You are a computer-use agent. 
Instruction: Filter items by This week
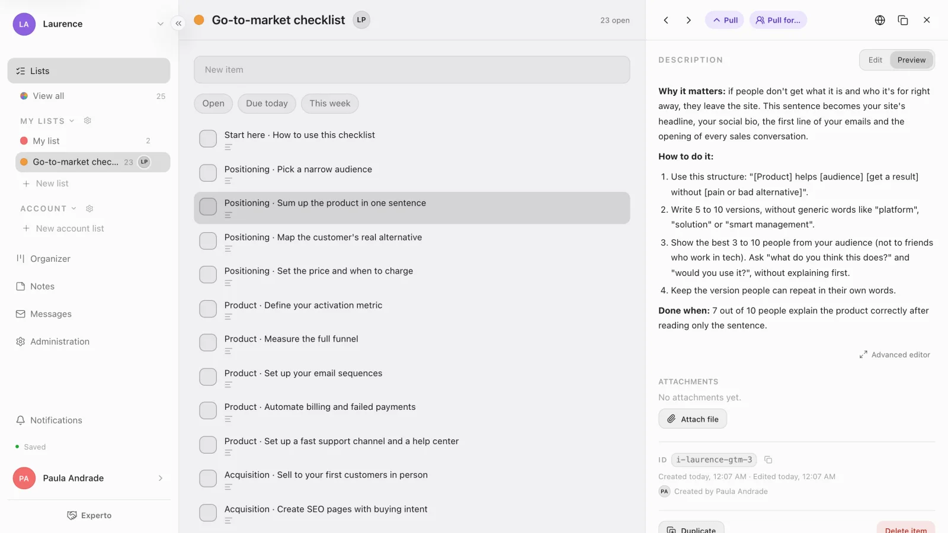(329, 104)
